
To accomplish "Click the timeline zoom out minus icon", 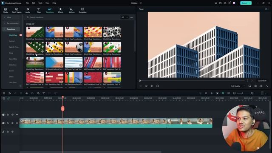I will click(234, 93).
